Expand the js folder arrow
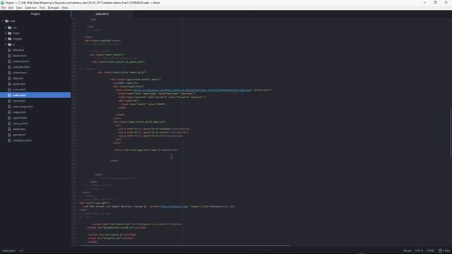This screenshot has width=452, height=254. point(6,44)
